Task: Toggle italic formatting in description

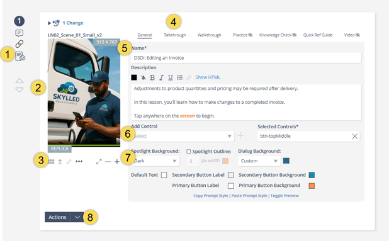Action: click(x=161, y=77)
